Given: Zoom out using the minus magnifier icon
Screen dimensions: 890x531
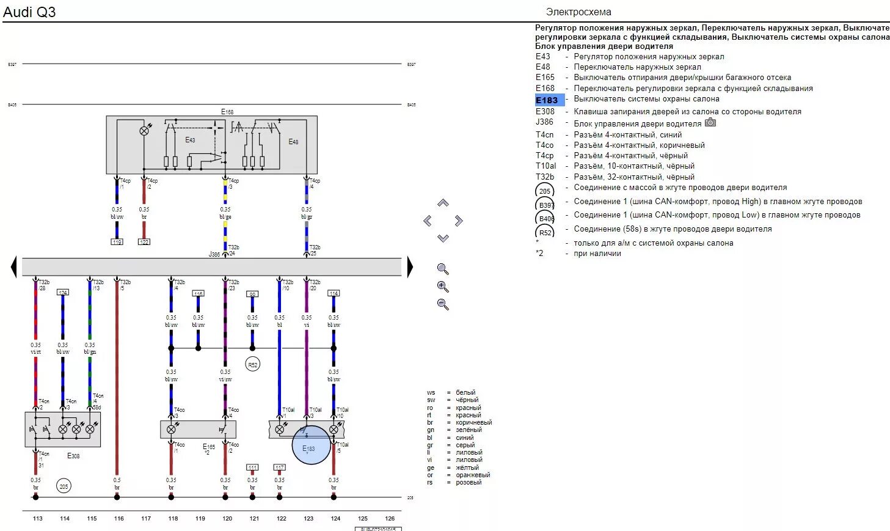Looking at the screenshot, I should point(443,304).
